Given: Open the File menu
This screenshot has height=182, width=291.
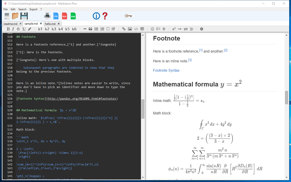Looking at the screenshot, I should [x=6, y=9].
